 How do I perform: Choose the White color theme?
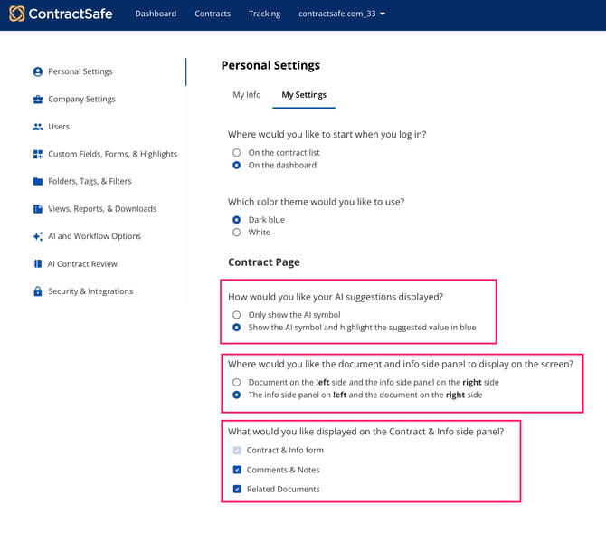coord(237,233)
